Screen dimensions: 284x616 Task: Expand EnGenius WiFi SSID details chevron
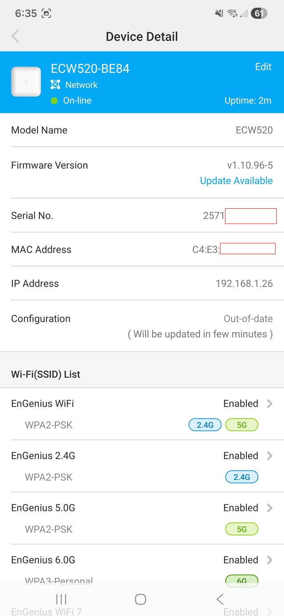(x=269, y=404)
